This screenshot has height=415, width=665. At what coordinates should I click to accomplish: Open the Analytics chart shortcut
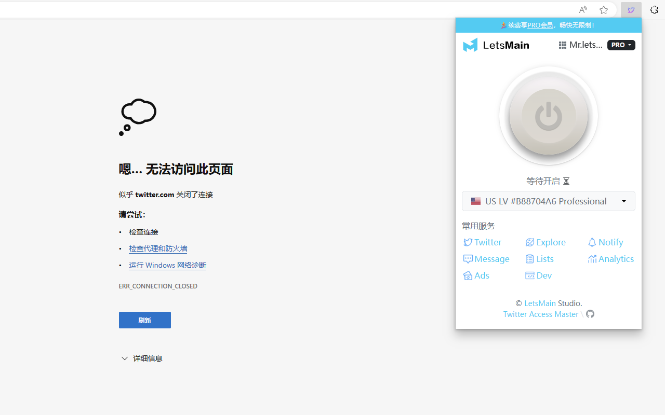point(611,259)
